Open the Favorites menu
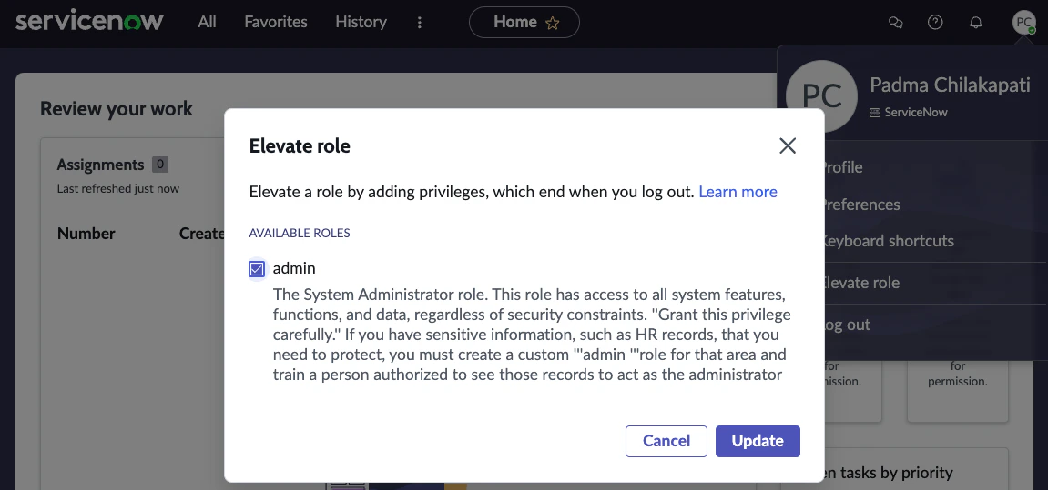 point(276,22)
